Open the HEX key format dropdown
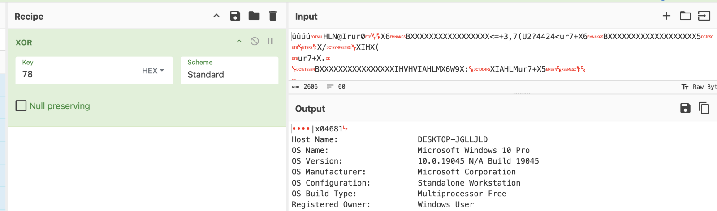Image resolution: width=717 pixels, height=211 pixels. (x=153, y=71)
